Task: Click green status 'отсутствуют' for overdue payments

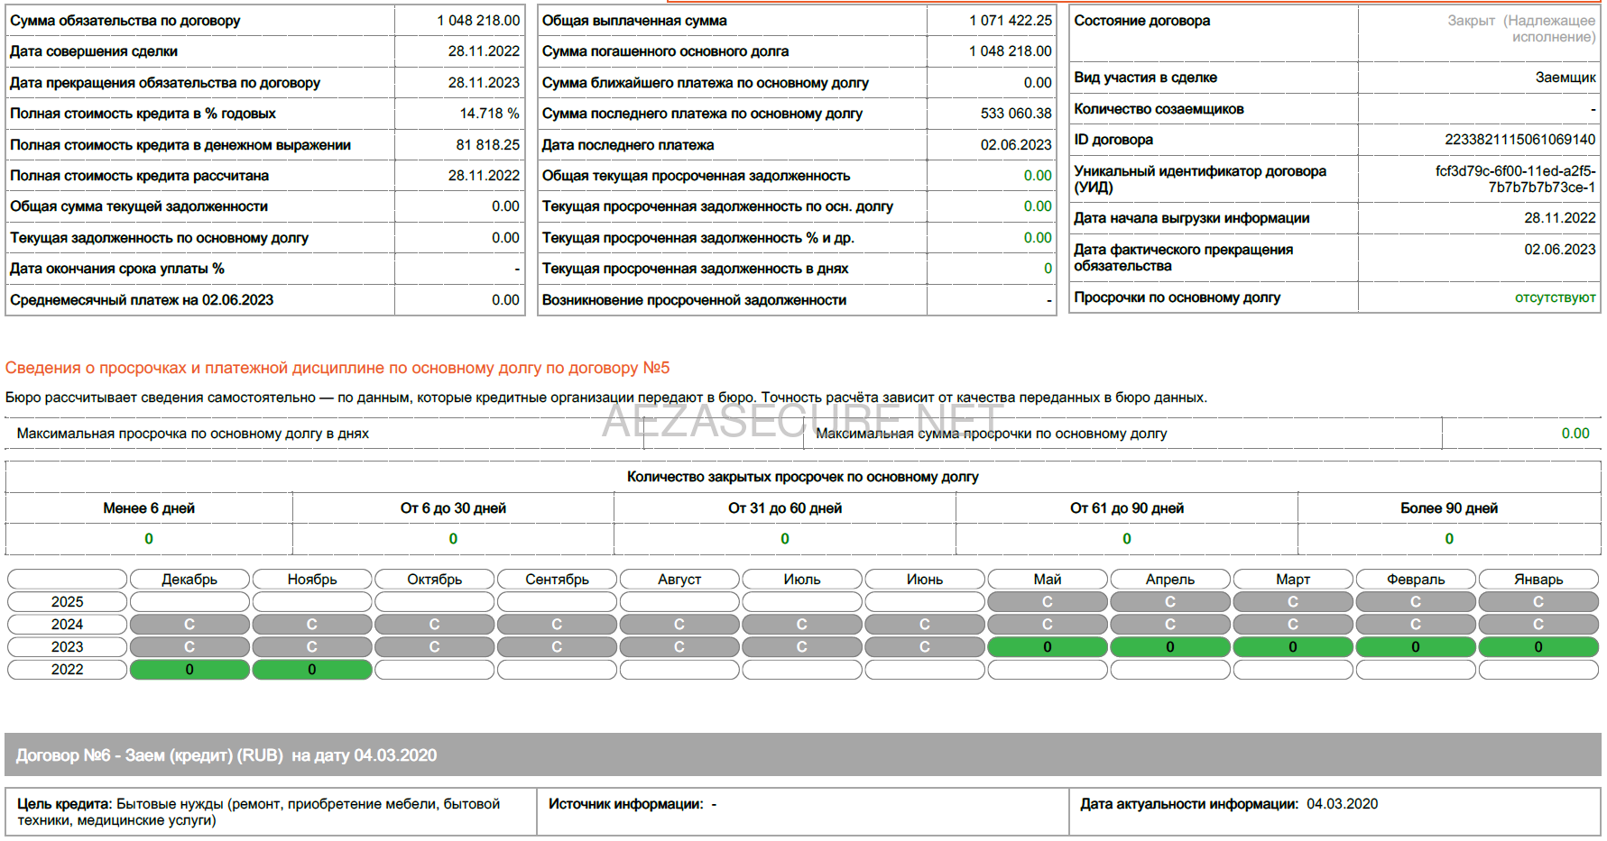Action: coord(1555,297)
